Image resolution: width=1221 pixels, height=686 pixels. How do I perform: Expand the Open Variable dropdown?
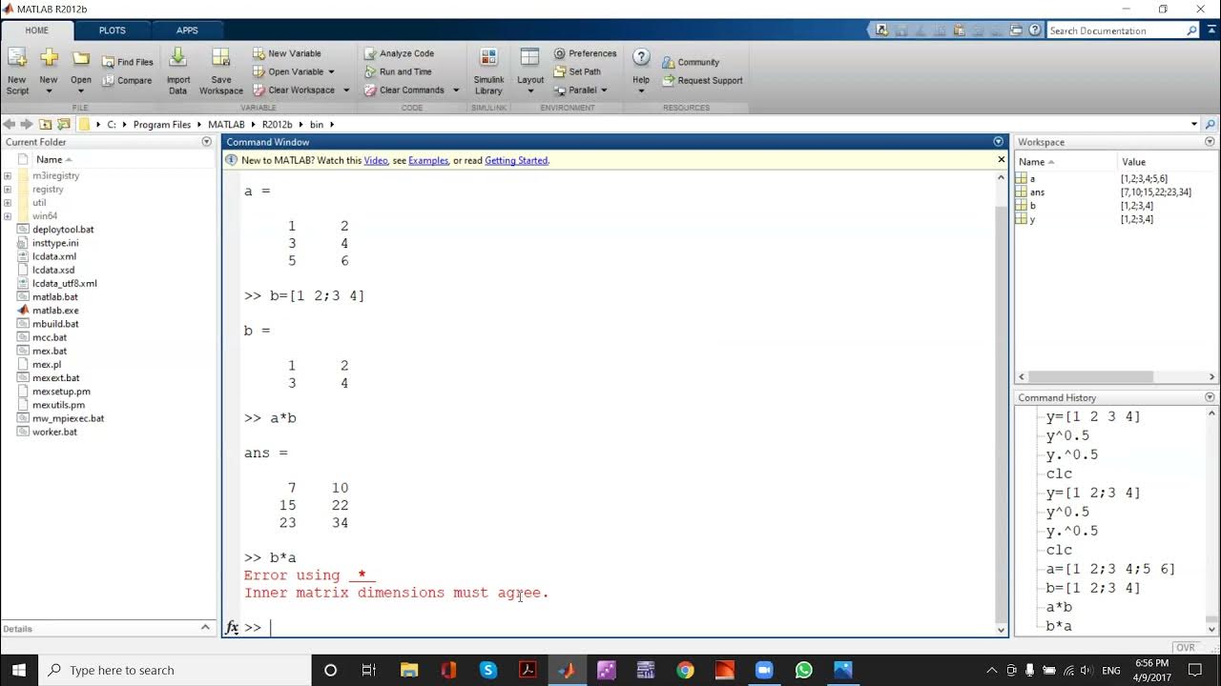point(331,71)
